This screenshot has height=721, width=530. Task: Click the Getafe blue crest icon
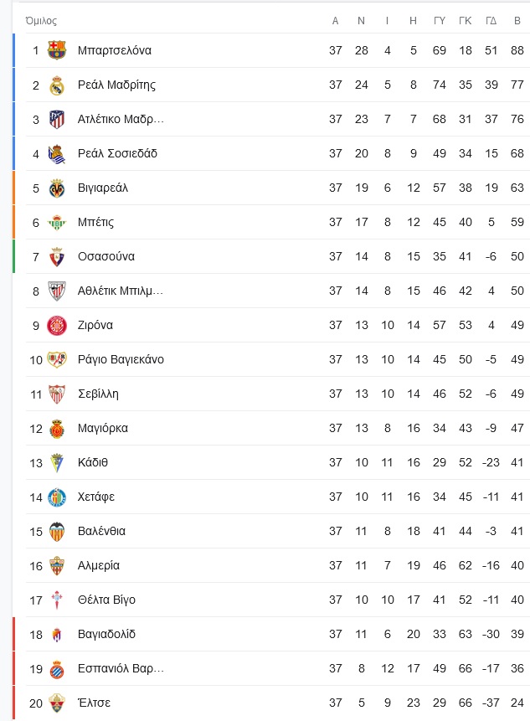(57, 497)
